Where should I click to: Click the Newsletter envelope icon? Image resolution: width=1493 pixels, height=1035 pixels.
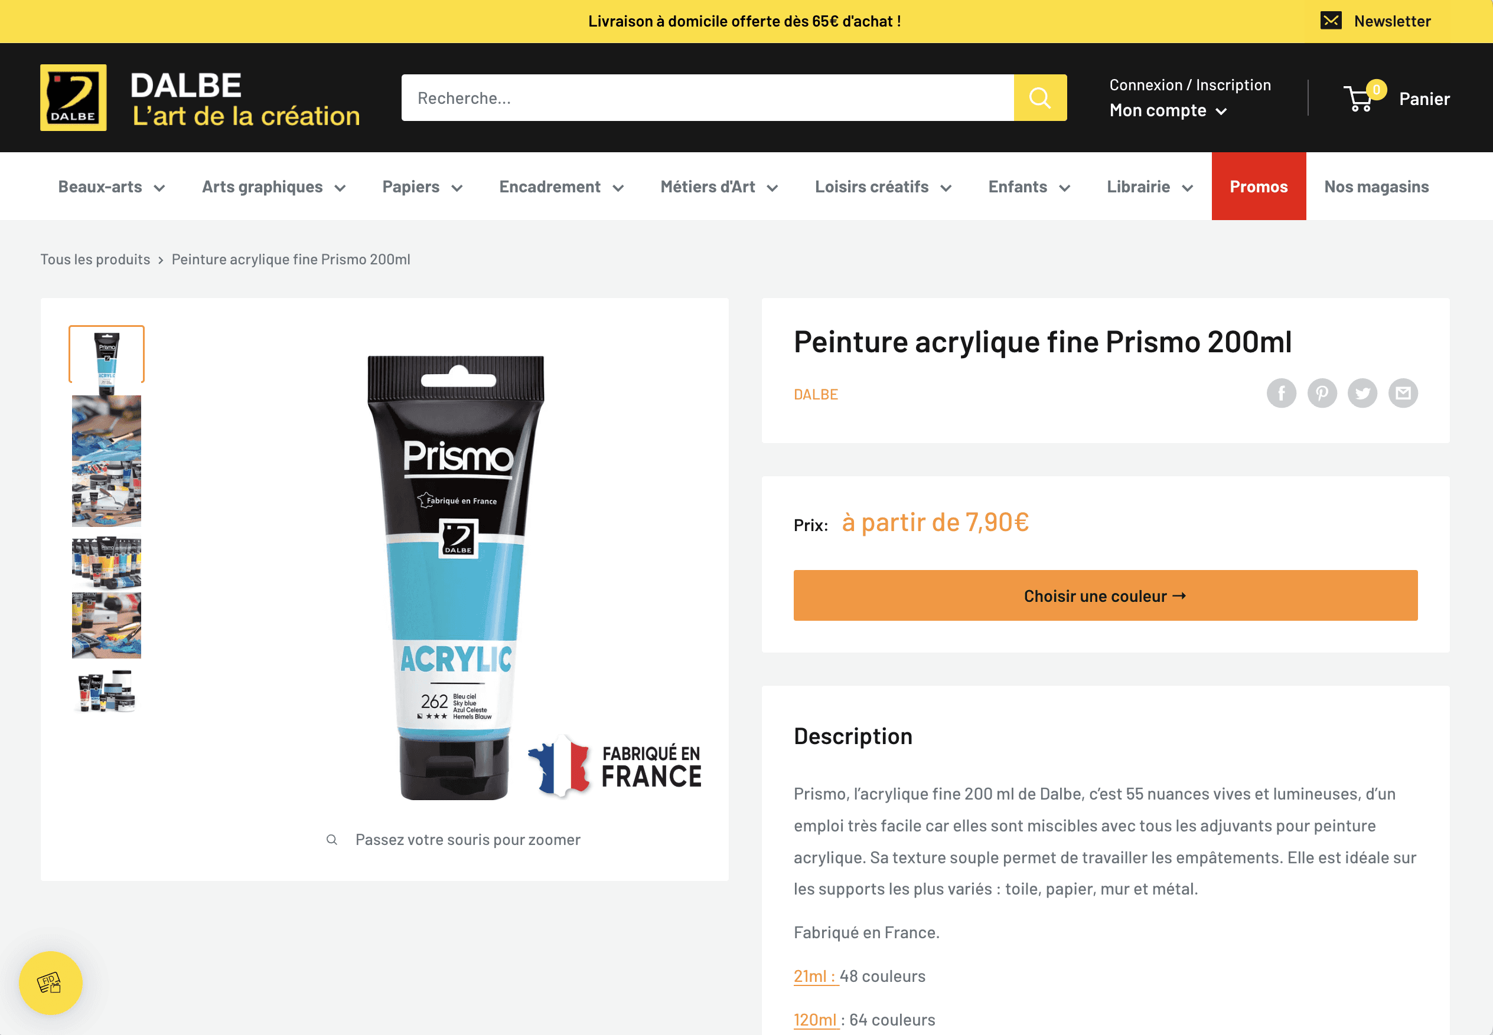[1331, 21]
